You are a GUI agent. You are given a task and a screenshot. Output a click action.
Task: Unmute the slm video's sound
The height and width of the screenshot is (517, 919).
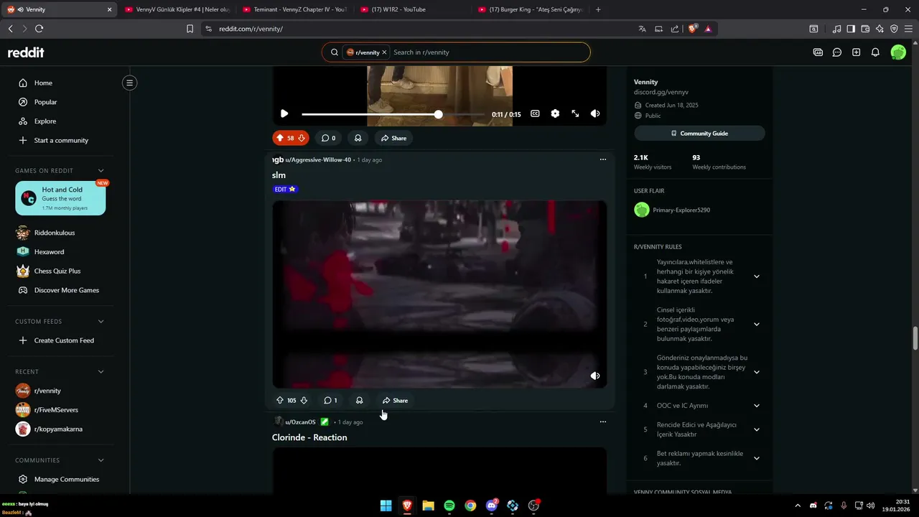[595, 376]
